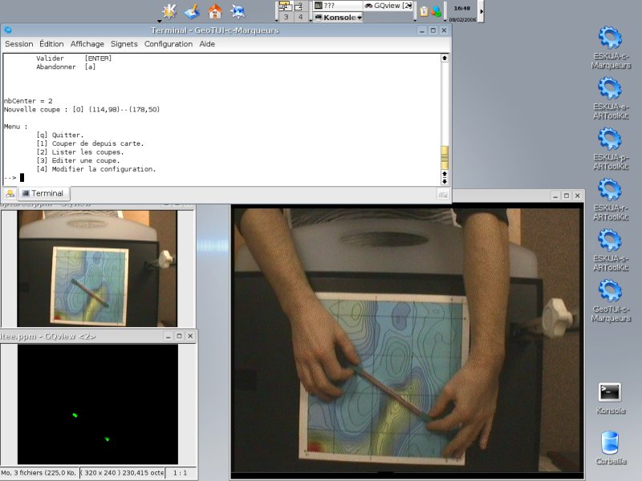642x481 pixels.
Task: Switch to virtual desktop 1 in pager
Action: pos(286,6)
